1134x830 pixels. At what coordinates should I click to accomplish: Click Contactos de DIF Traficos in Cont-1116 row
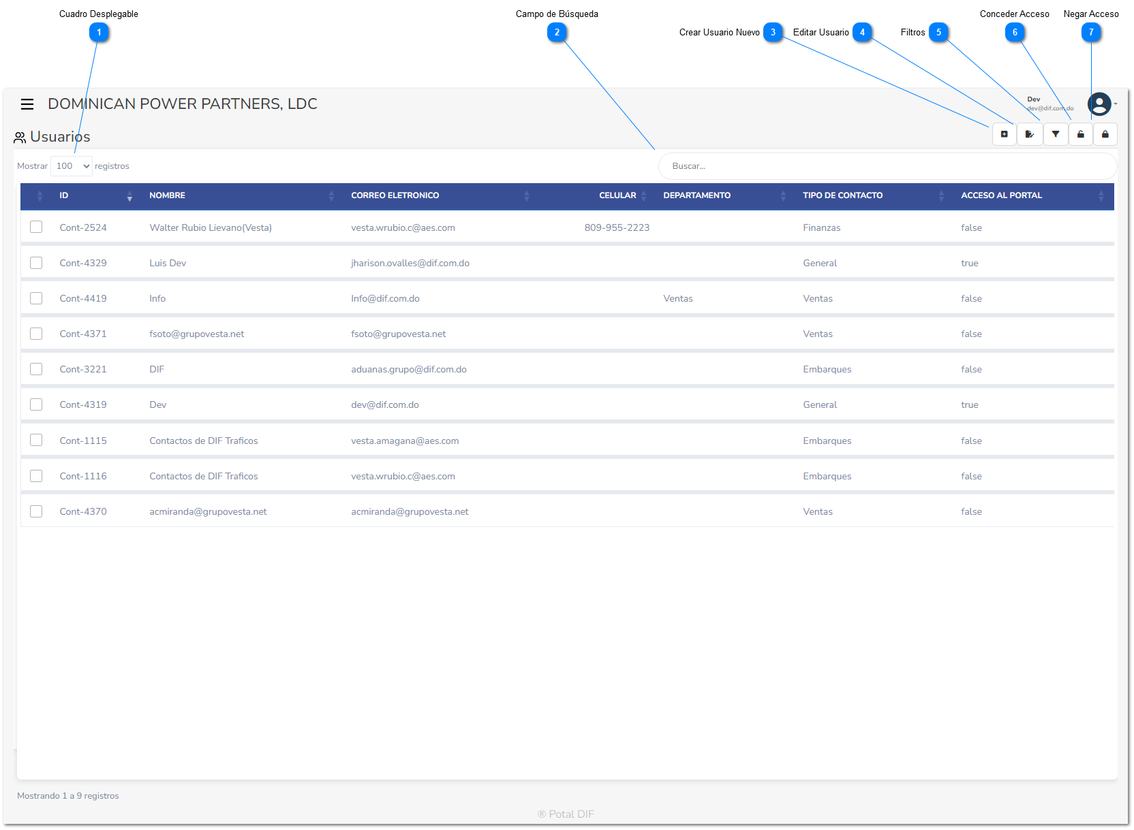(x=204, y=476)
